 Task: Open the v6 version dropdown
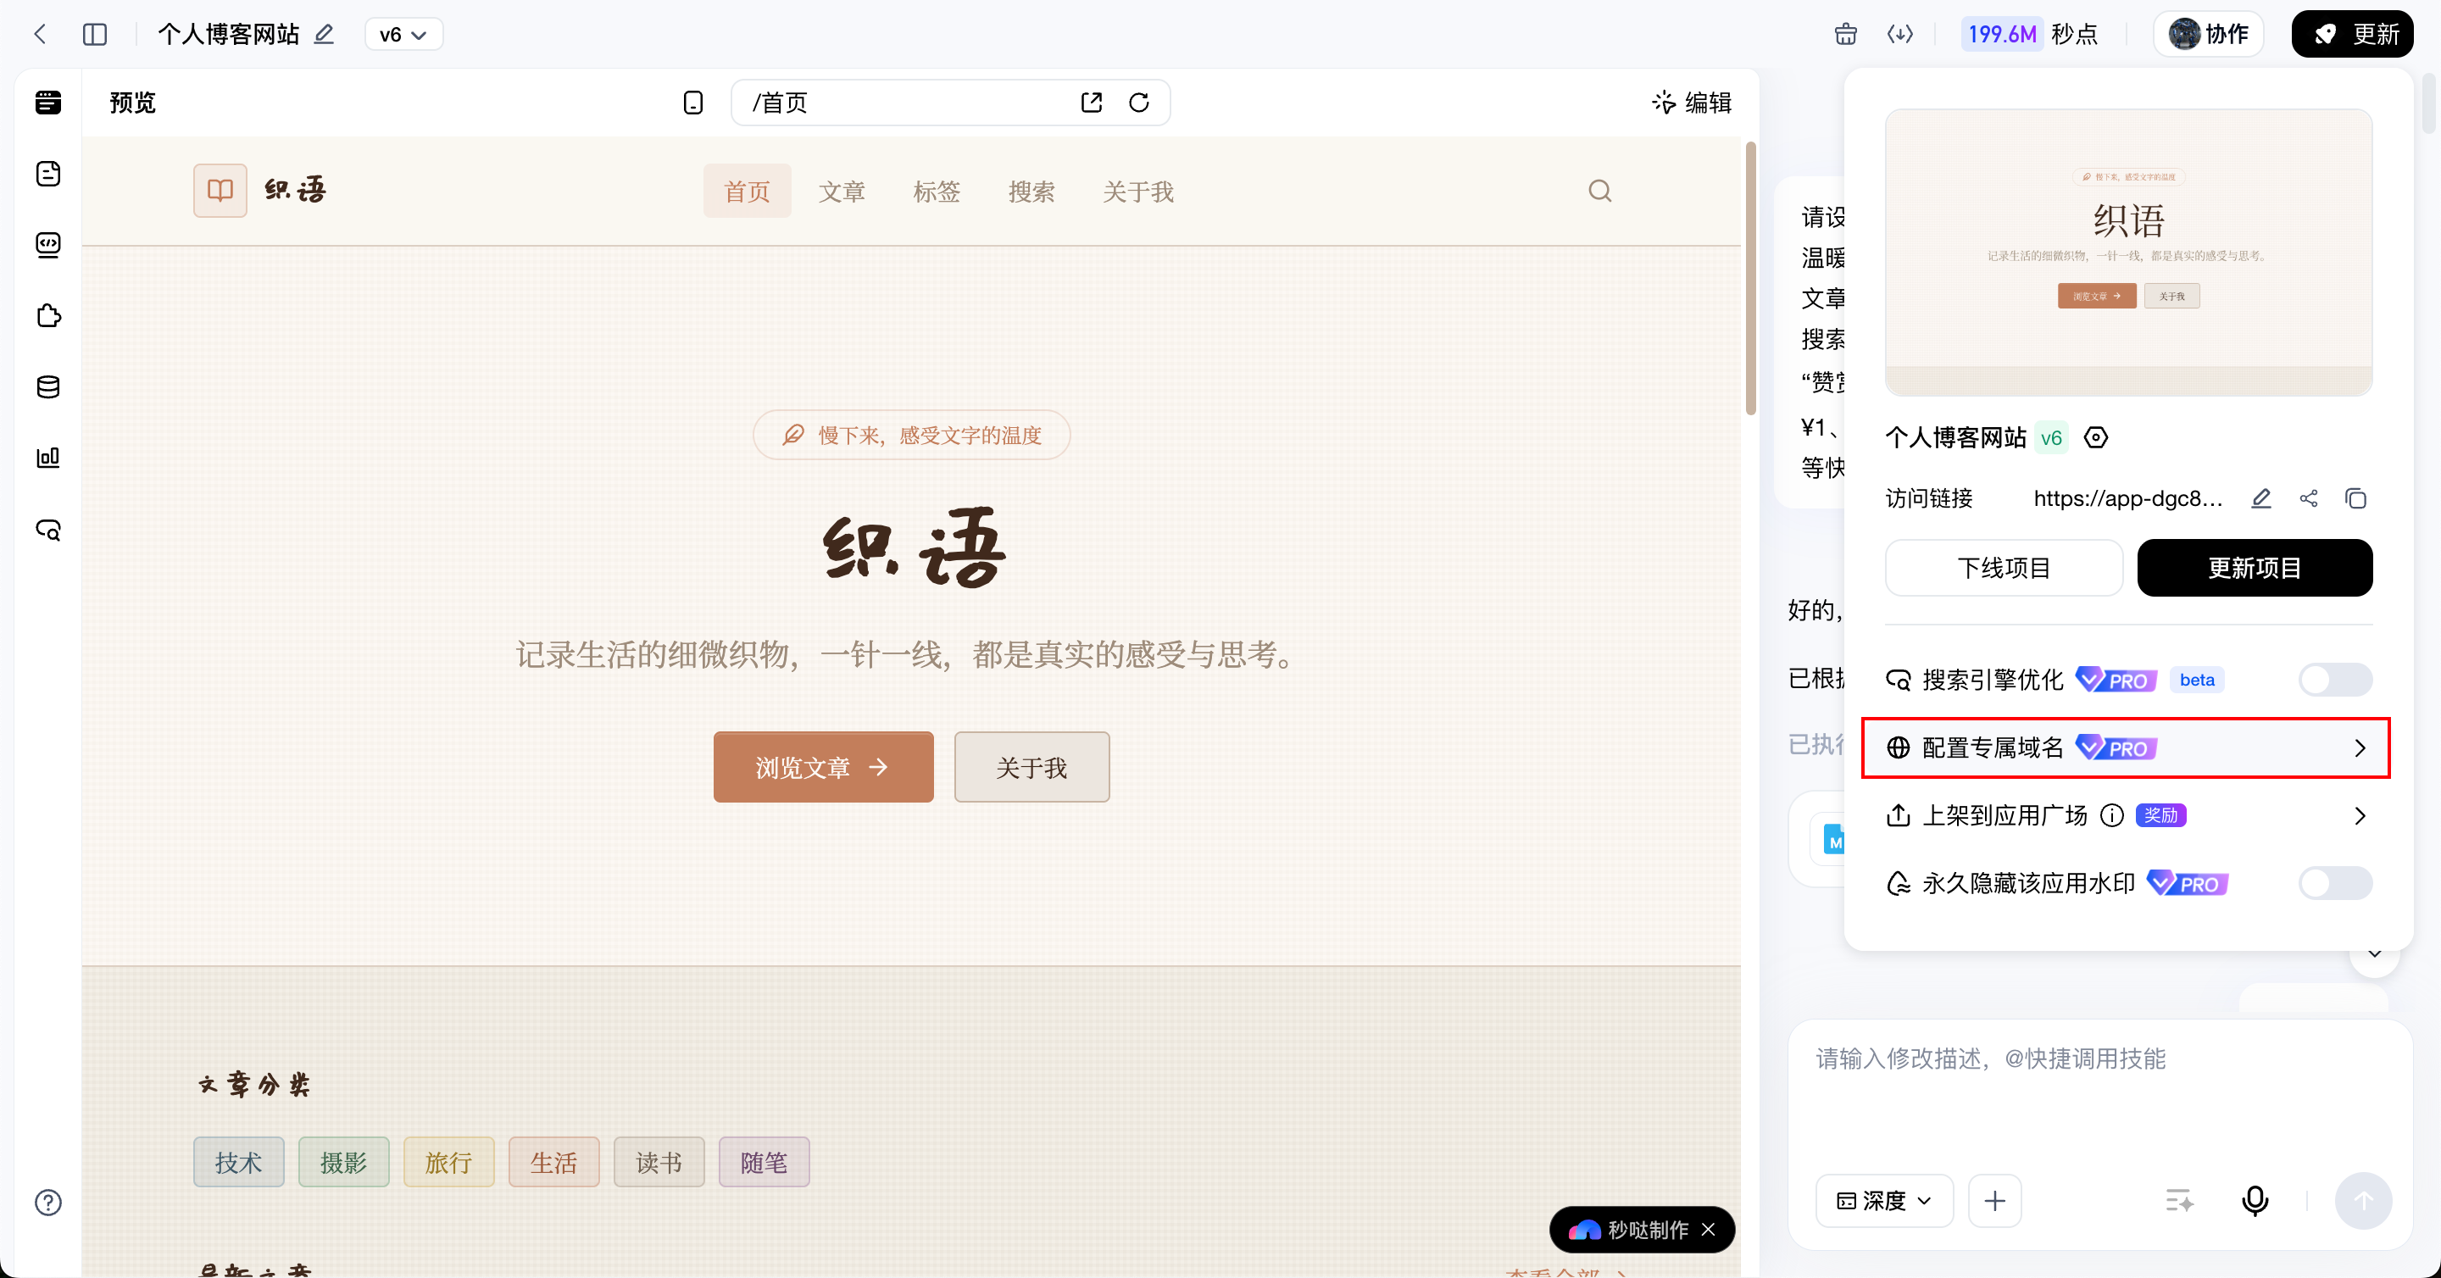click(x=403, y=35)
